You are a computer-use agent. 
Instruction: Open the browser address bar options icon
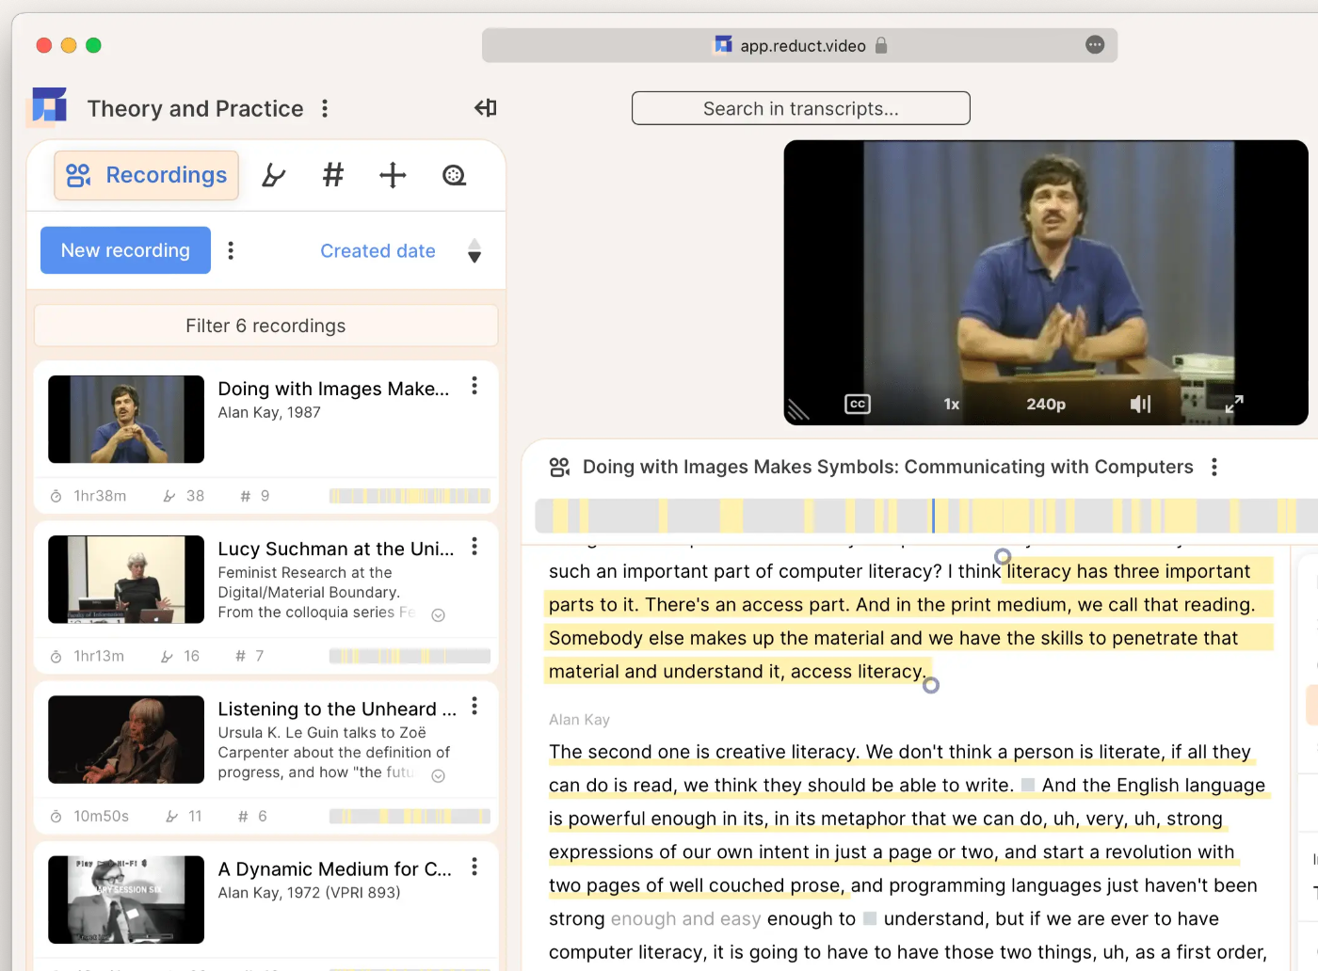tap(1094, 45)
